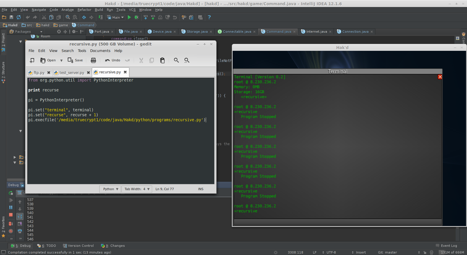Click Mute Breakpoints icon in Debug panel
The image size is (467, 255).
[x=11, y=231]
